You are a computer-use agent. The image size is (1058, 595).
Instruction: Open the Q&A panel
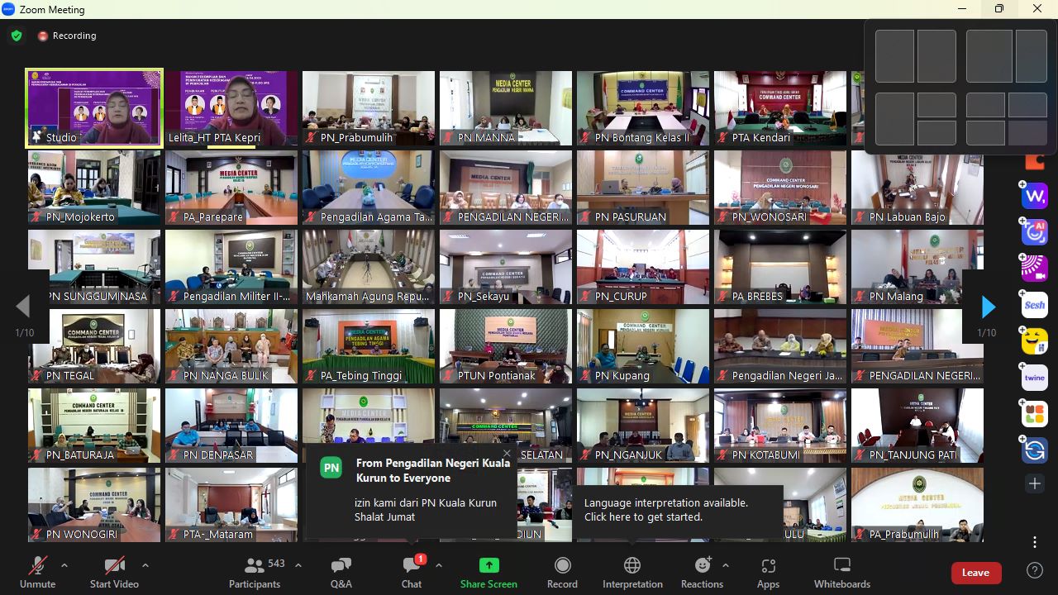[341, 573]
